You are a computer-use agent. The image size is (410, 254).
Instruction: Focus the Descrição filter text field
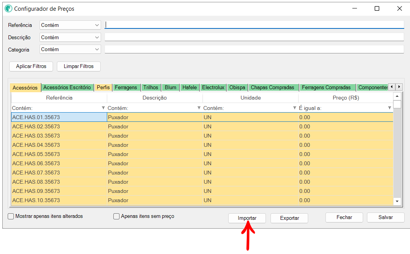pos(254,37)
